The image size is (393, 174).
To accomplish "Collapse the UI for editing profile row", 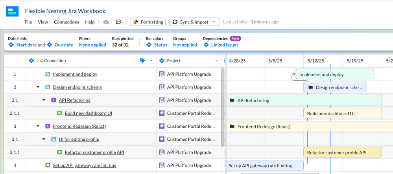I will (44, 139).
